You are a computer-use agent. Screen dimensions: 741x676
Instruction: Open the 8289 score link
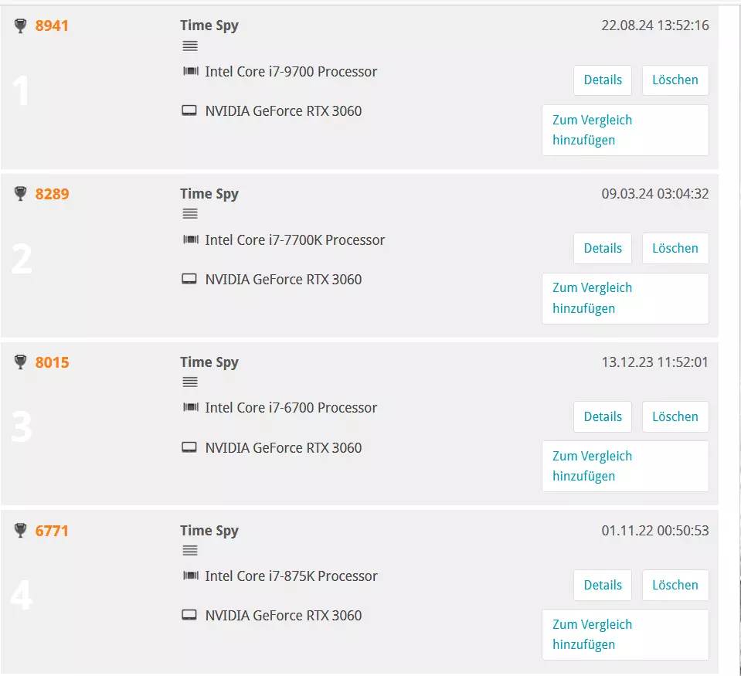tap(52, 194)
